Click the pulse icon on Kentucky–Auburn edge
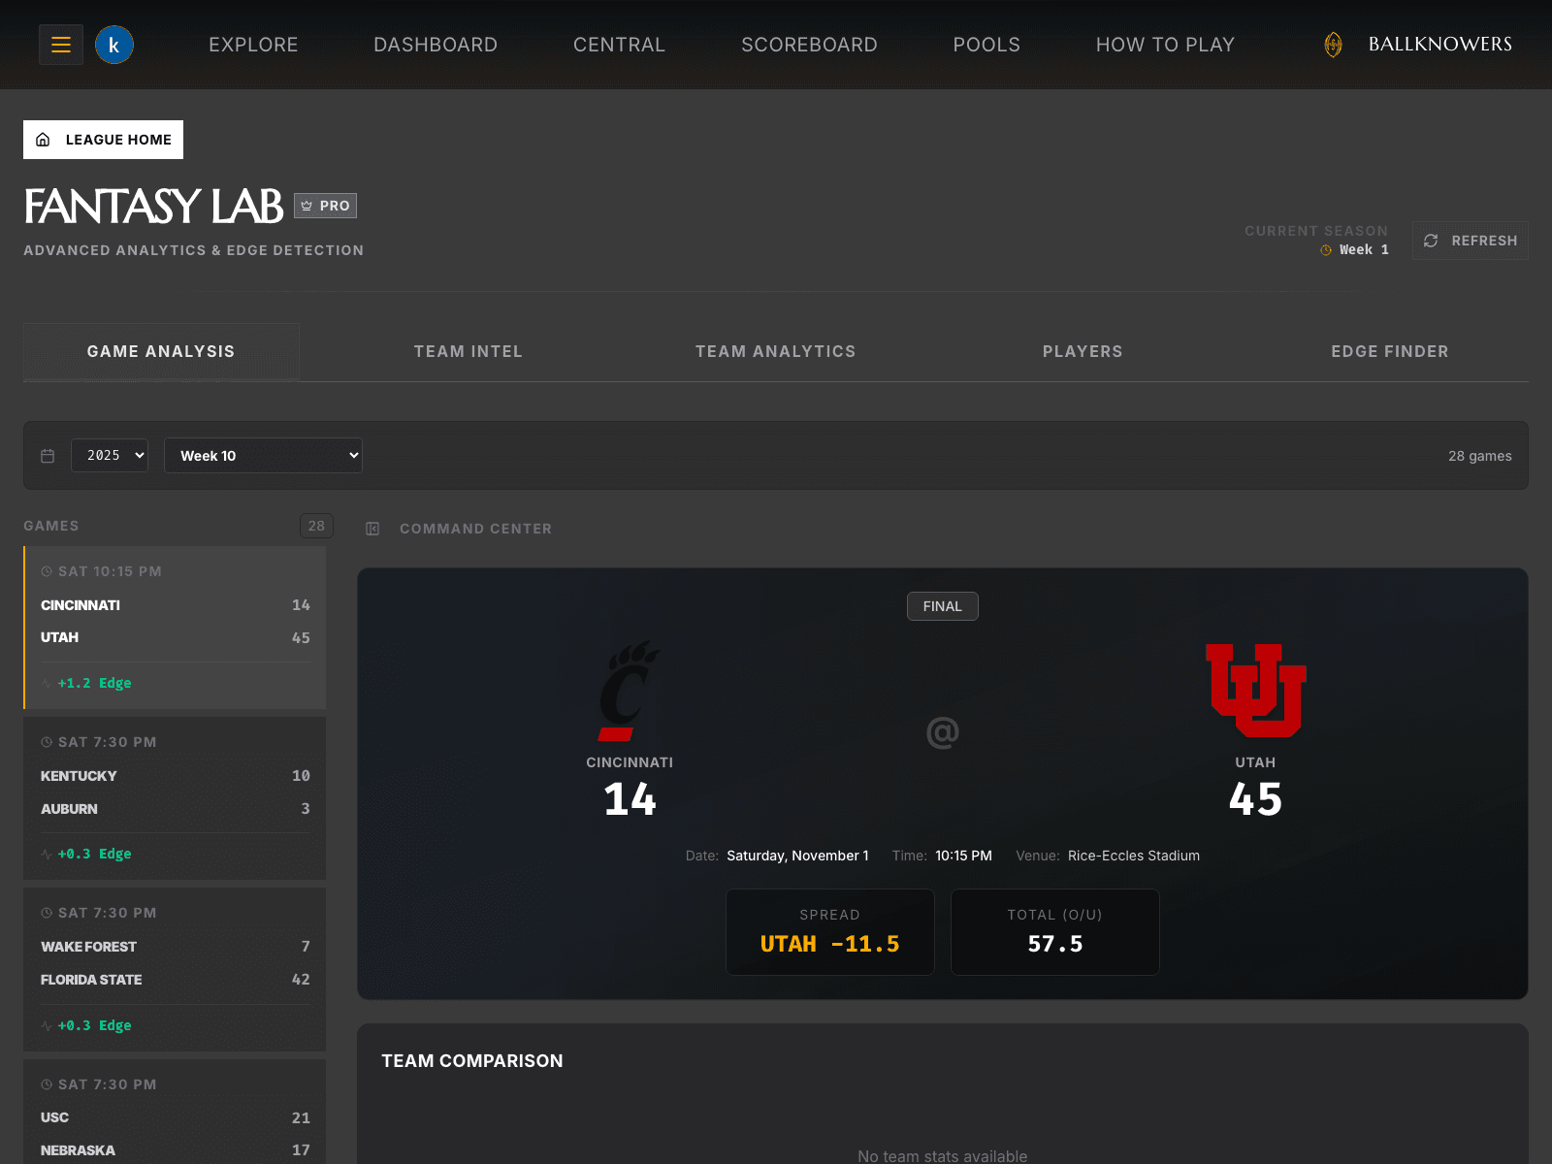This screenshot has height=1164, width=1552. pos(47,855)
